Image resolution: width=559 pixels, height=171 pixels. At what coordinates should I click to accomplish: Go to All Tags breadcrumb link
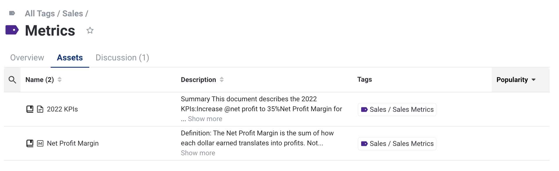(x=40, y=13)
